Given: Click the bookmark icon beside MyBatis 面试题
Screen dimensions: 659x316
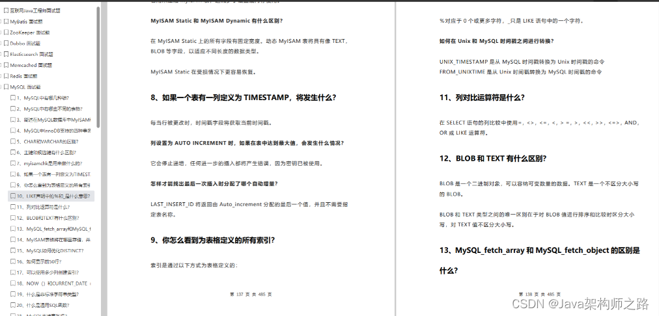Looking at the screenshot, I should (x=6, y=21).
